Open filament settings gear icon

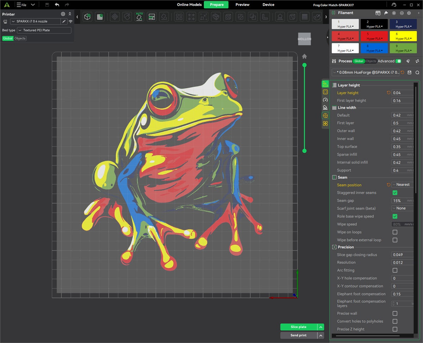[x=409, y=13]
